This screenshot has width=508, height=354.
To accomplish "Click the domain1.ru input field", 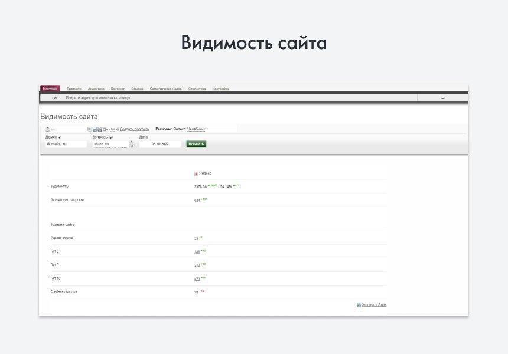I will coord(66,144).
